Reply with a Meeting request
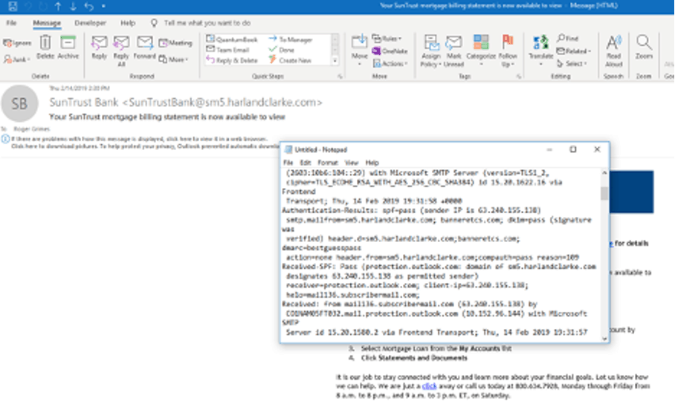Viewport: 675px width, 410px height. click(x=175, y=42)
